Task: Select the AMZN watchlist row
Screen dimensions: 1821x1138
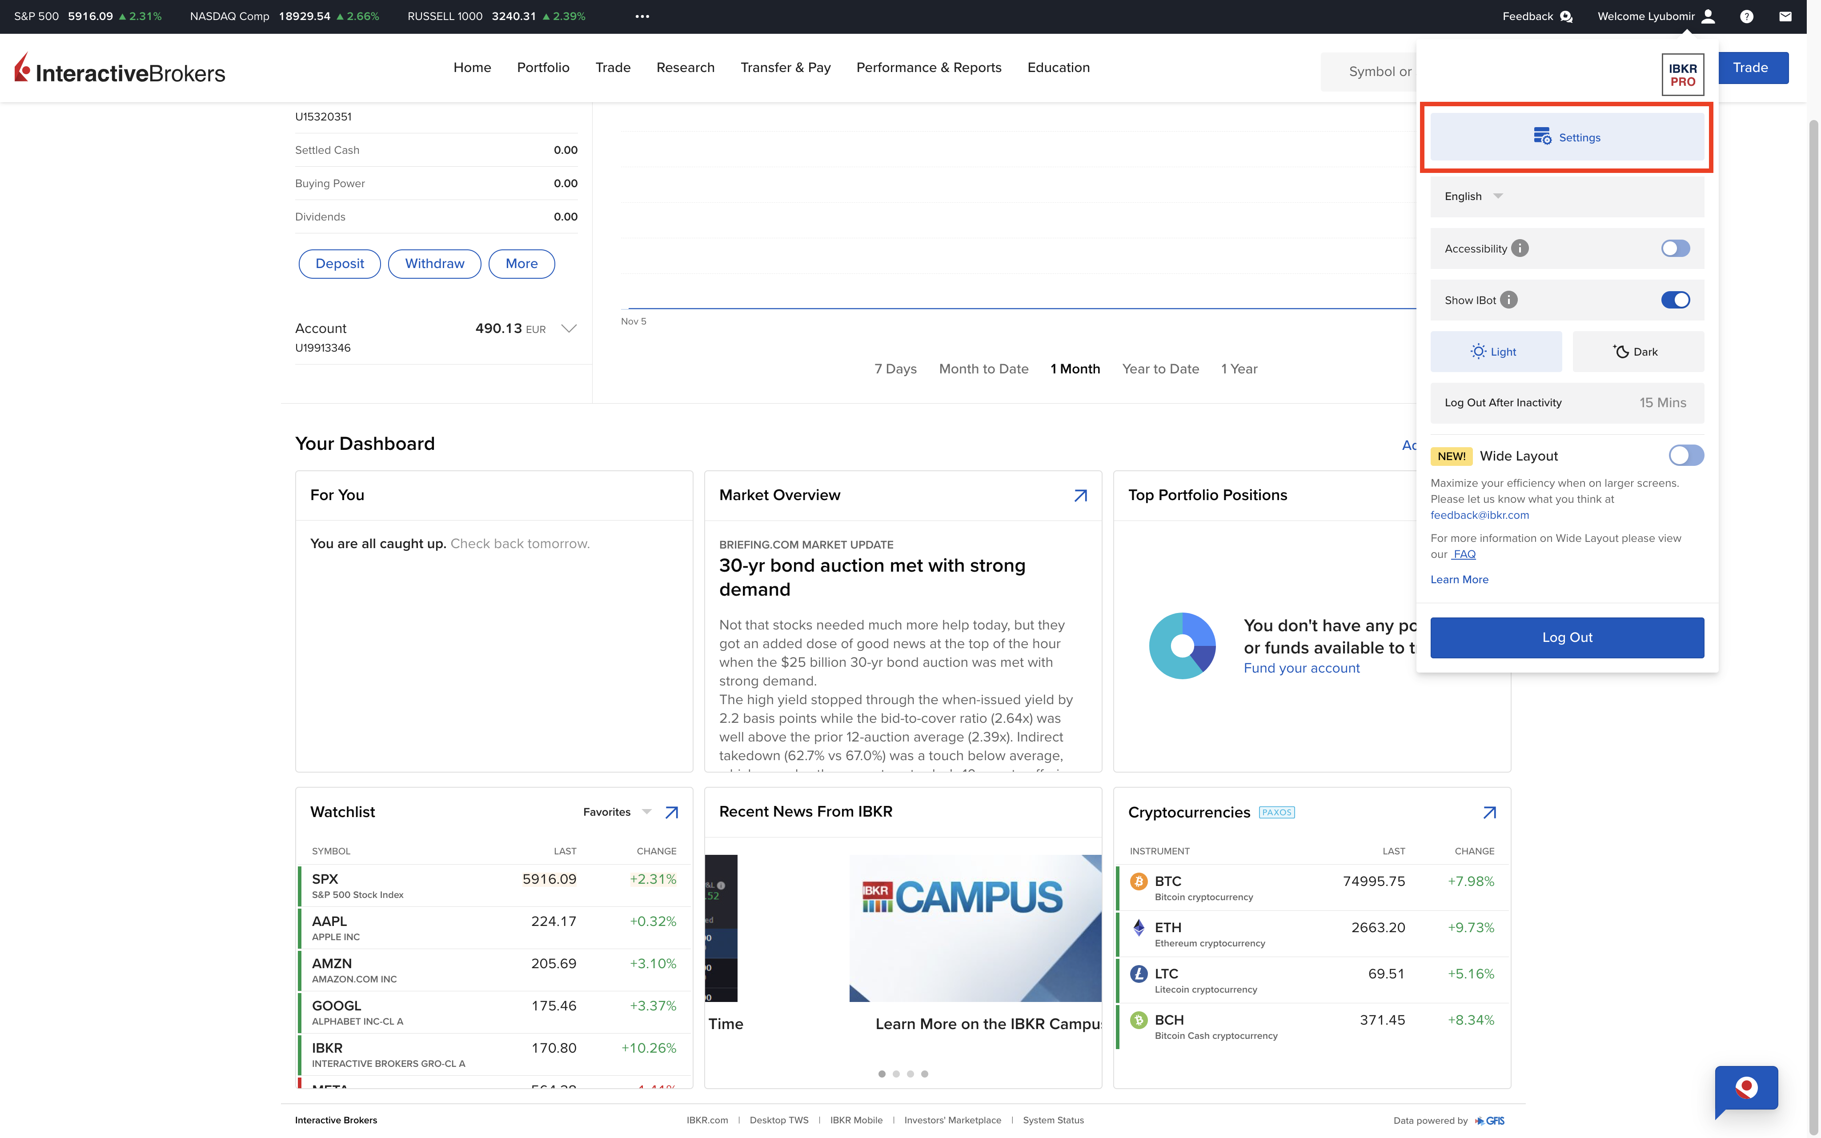Action: point(493,970)
